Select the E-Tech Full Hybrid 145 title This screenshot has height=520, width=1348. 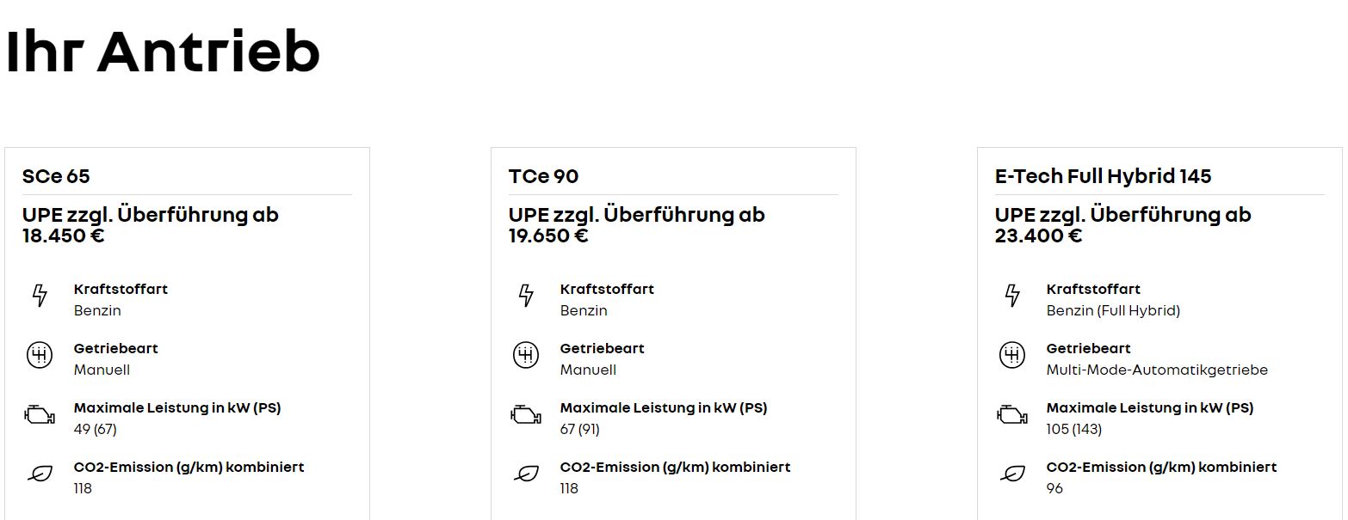click(1103, 176)
